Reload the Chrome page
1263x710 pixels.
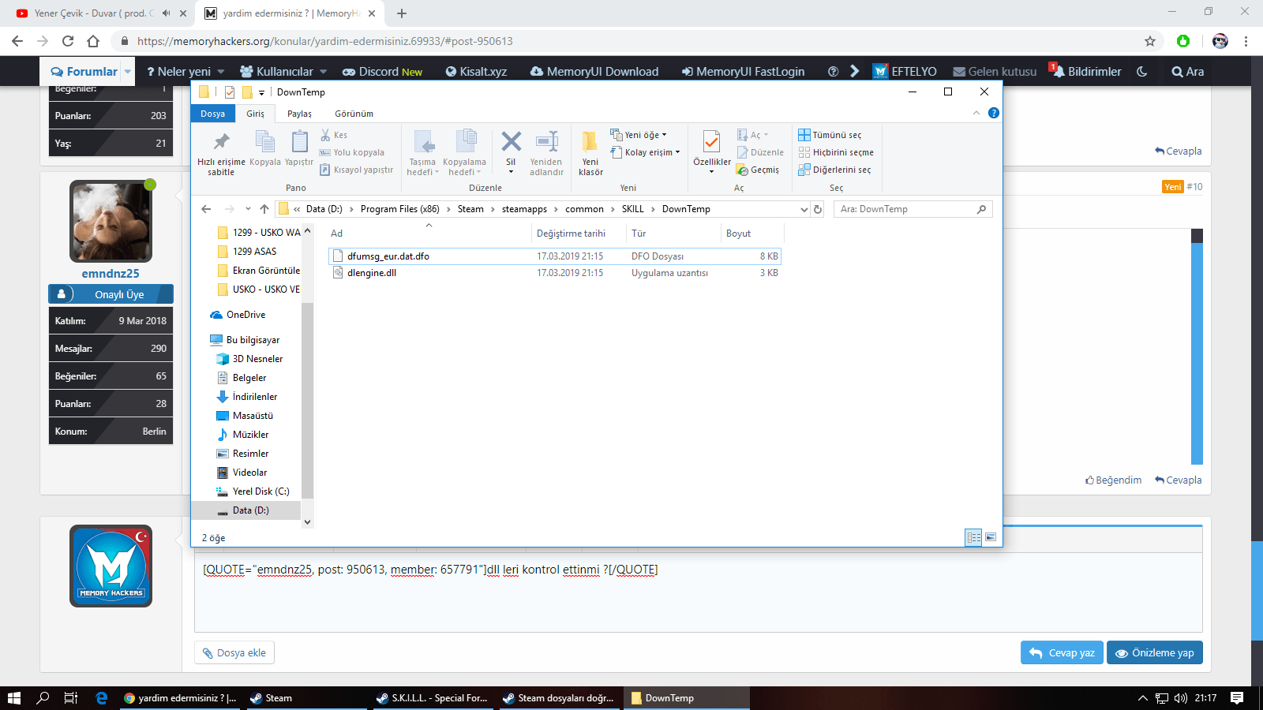[68, 41]
